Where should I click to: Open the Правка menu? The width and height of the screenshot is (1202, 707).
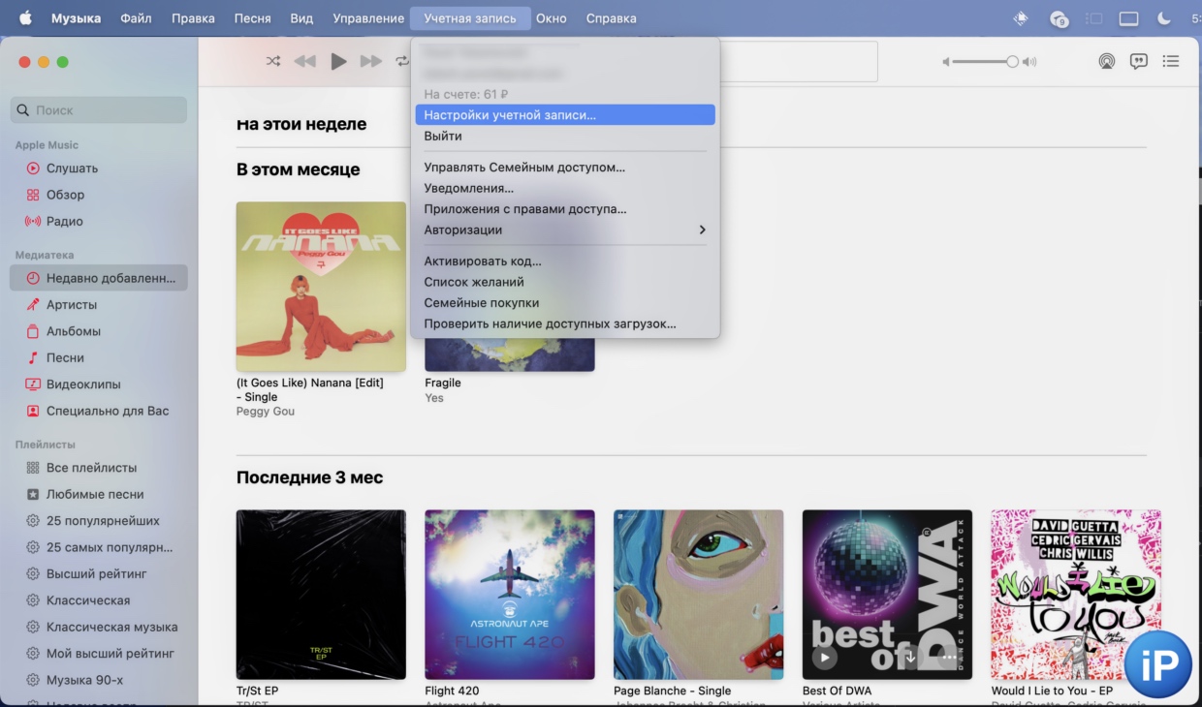click(193, 18)
